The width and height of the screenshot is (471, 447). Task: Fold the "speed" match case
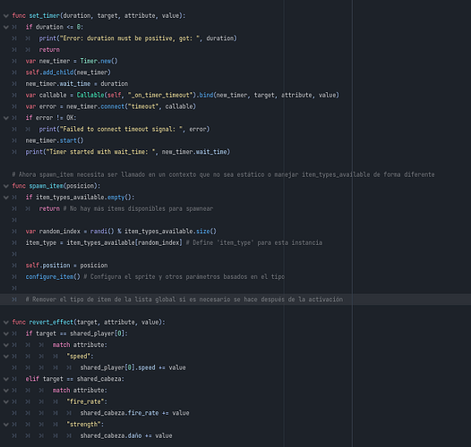(5, 357)
